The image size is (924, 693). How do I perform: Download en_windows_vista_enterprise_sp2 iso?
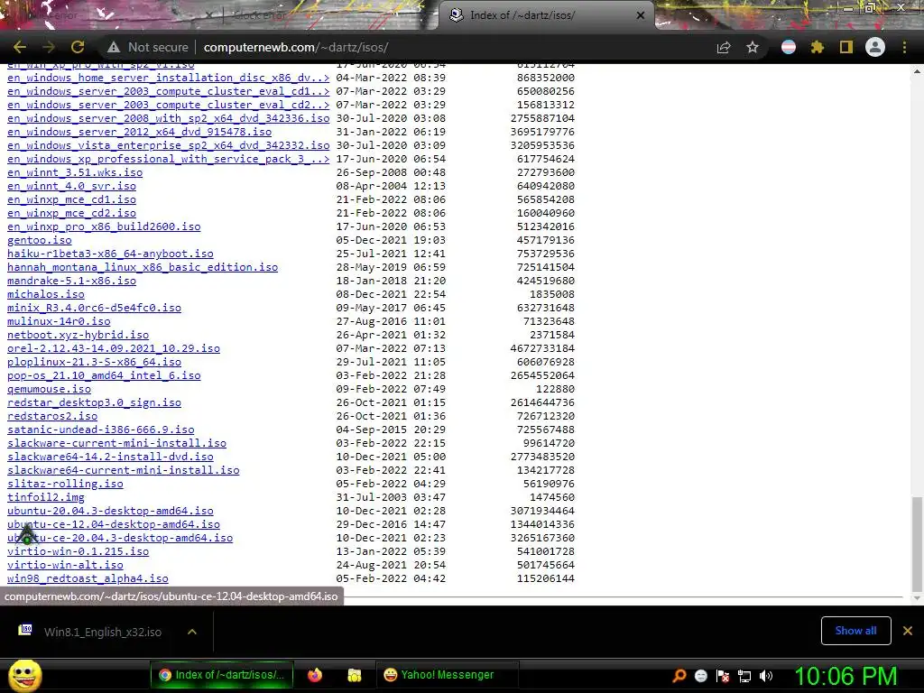[x=169, y=145]
